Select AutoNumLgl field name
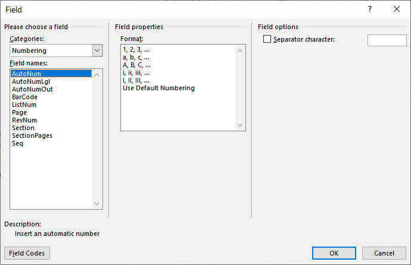Viewport: 411px width, 265px height. coord(31,81)
